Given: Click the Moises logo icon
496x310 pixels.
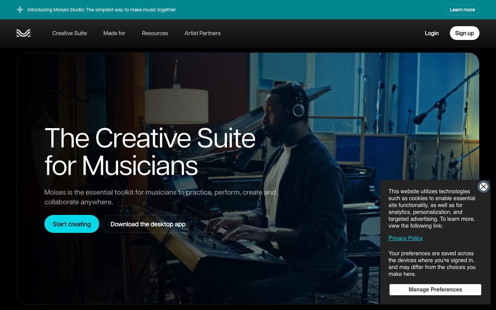Looking at the screenshot, I should [23, 33].
